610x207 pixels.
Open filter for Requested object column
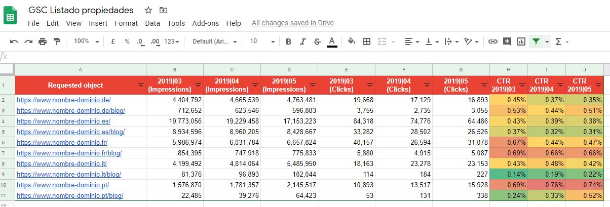pos(140,86)
